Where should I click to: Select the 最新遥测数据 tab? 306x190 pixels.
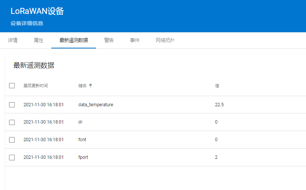tap(73, 40)
